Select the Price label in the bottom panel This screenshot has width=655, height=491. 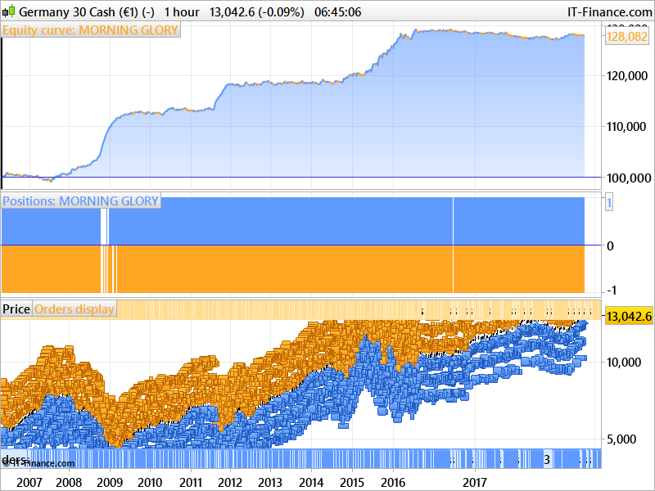pos(16,309)
